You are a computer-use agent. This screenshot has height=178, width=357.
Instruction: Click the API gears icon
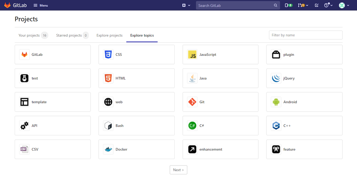tap(24, 126)
